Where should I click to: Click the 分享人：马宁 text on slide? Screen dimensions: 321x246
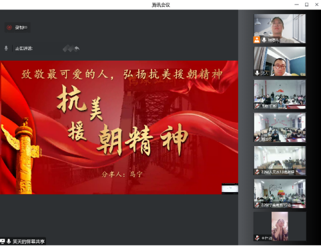(x=122, y=174)
